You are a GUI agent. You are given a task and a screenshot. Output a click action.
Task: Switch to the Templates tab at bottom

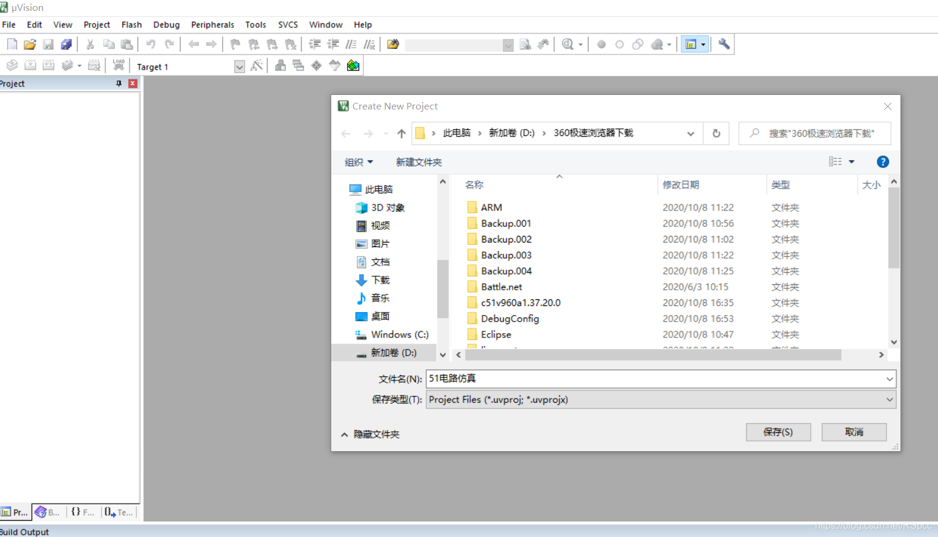[119, 512]
